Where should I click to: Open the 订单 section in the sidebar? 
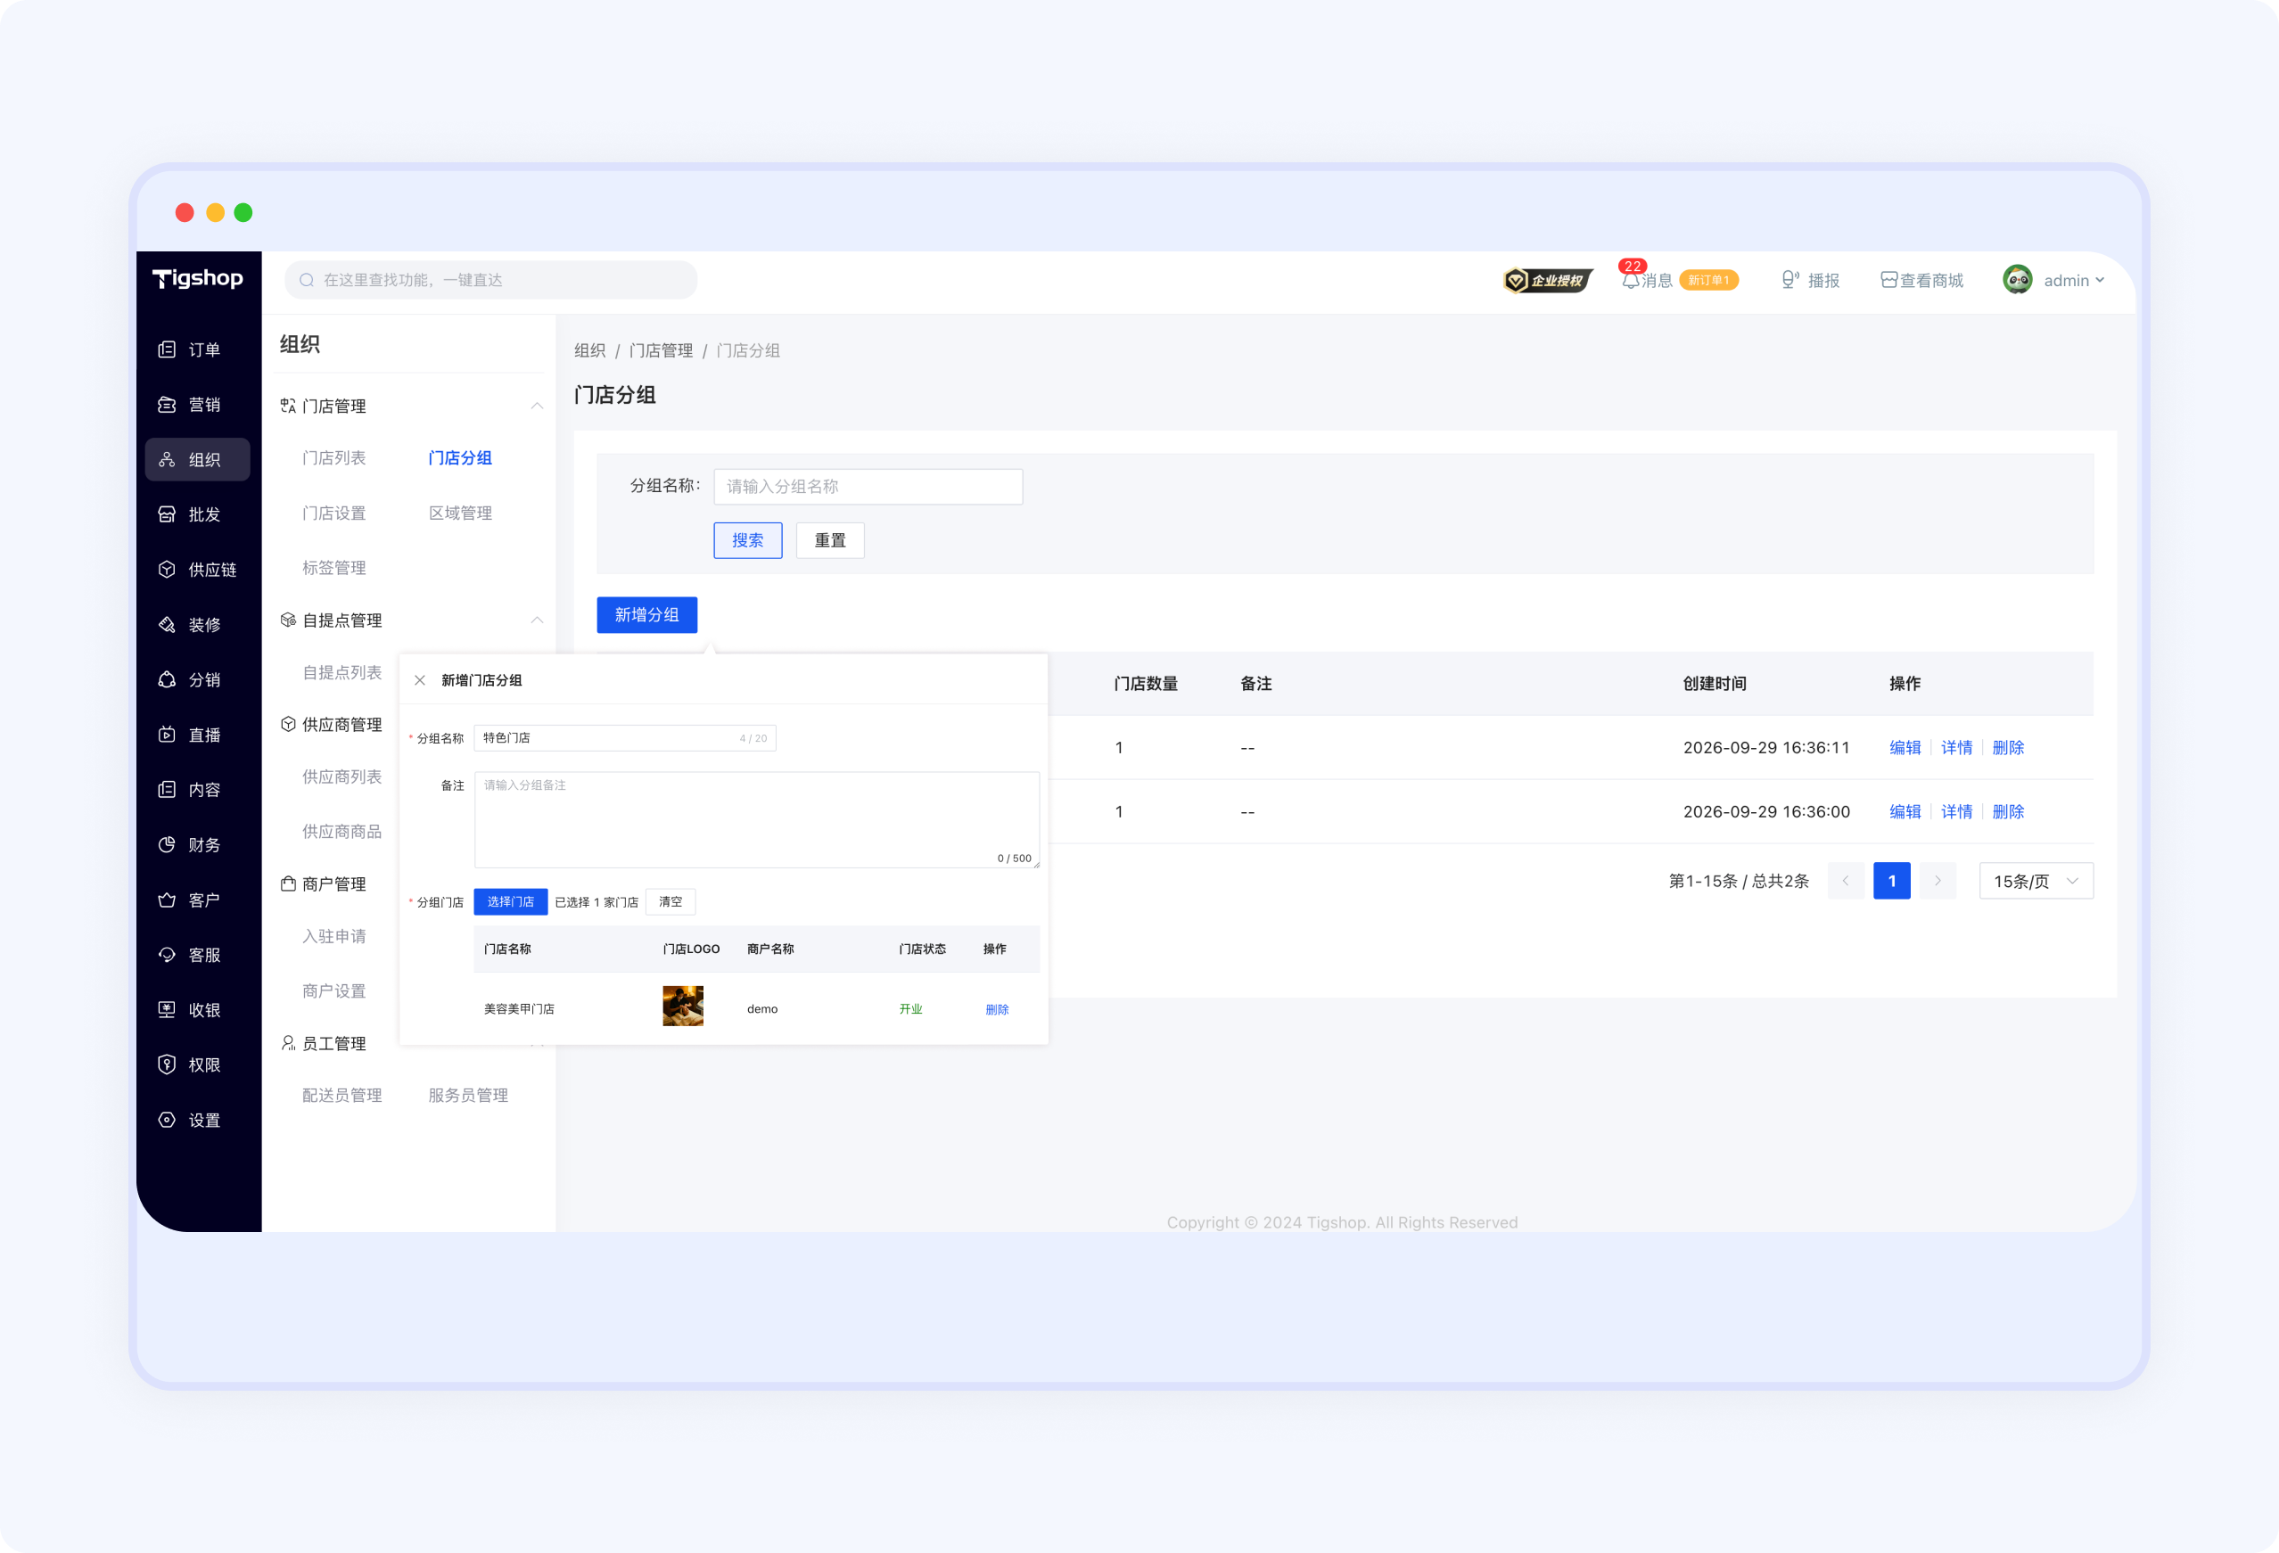tap(197, 350)
